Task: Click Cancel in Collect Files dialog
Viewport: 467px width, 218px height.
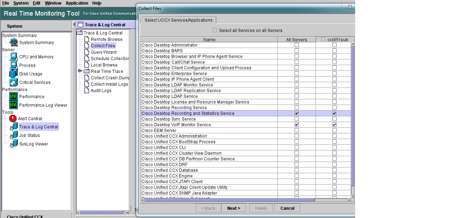Action: [287, 208]
